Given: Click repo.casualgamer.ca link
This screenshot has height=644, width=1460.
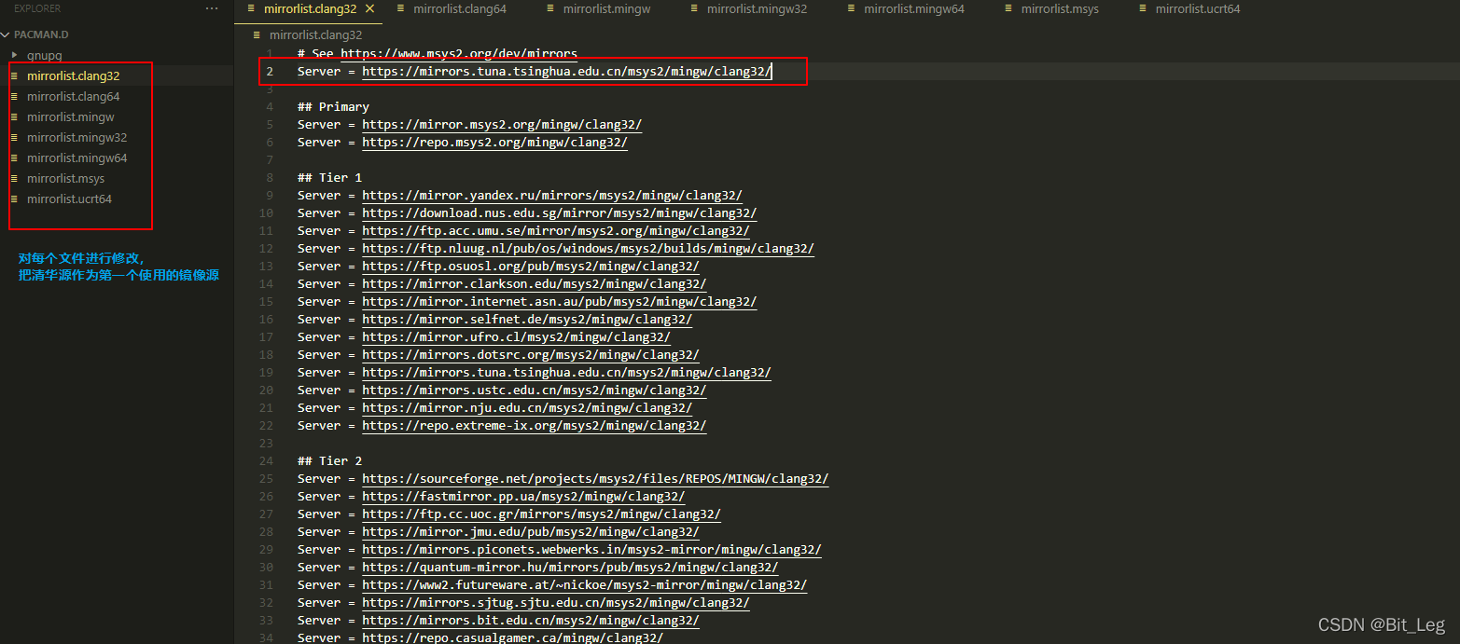Looking at the screenshot, I should (513, 637).
